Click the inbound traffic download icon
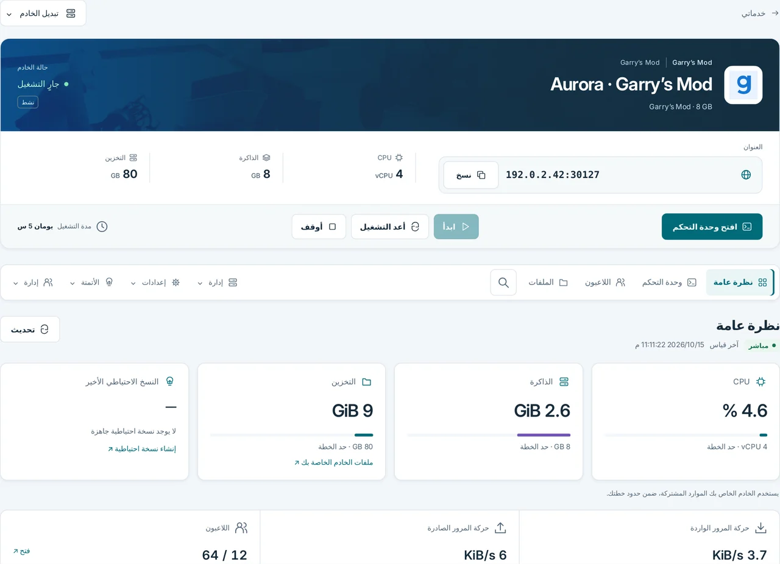This screenshot has width=780, height=564. point(760,528)
